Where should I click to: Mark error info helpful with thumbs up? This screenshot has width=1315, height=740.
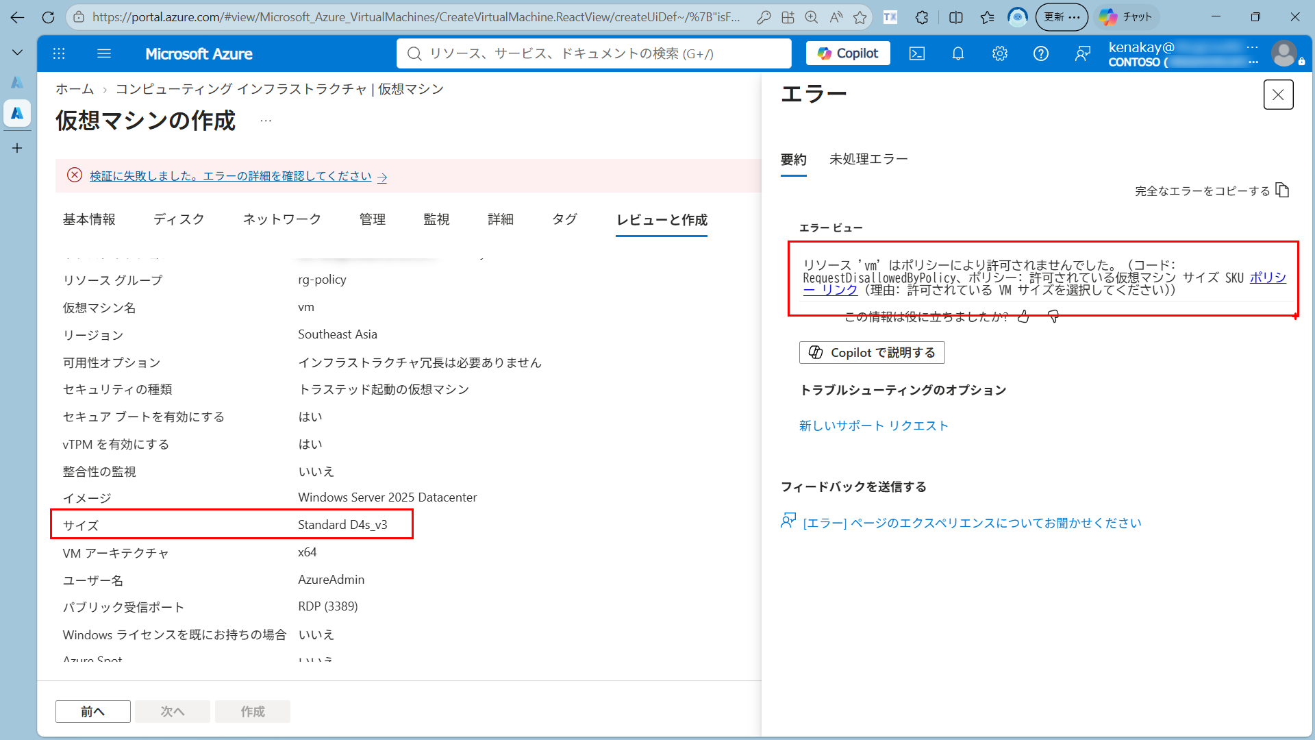tap(1023, 317)
